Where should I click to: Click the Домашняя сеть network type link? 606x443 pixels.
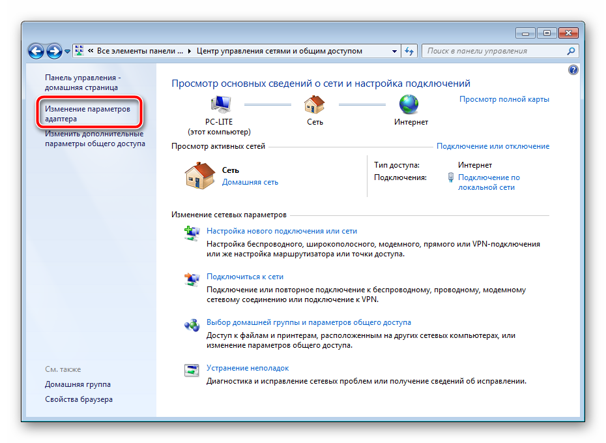tap(250, 182)
